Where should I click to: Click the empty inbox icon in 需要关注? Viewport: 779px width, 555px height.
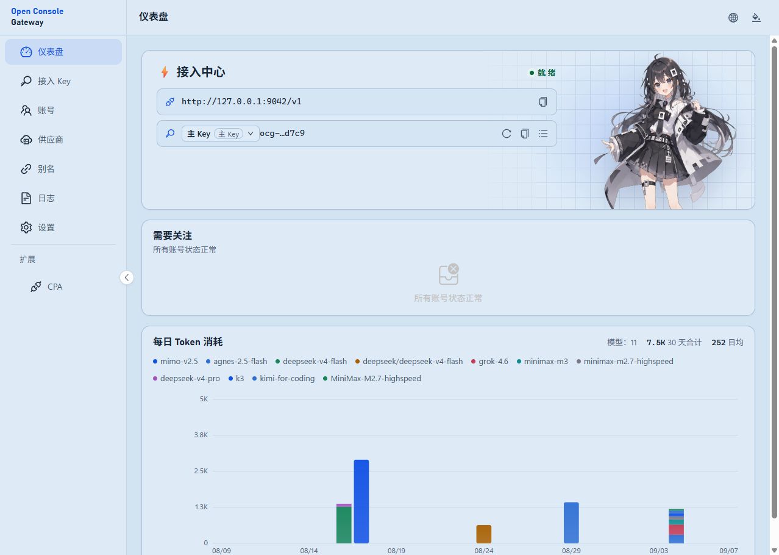pos(449,274)
